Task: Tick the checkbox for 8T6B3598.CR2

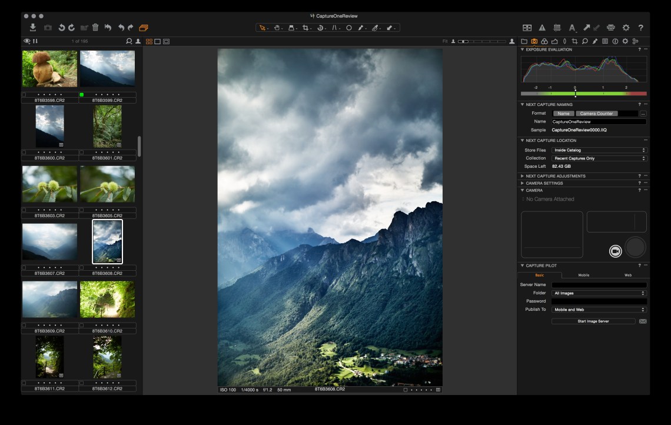Action: coord(24,94)
